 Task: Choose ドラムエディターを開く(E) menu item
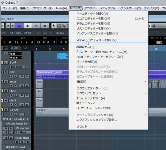click(x=108, y=24)
